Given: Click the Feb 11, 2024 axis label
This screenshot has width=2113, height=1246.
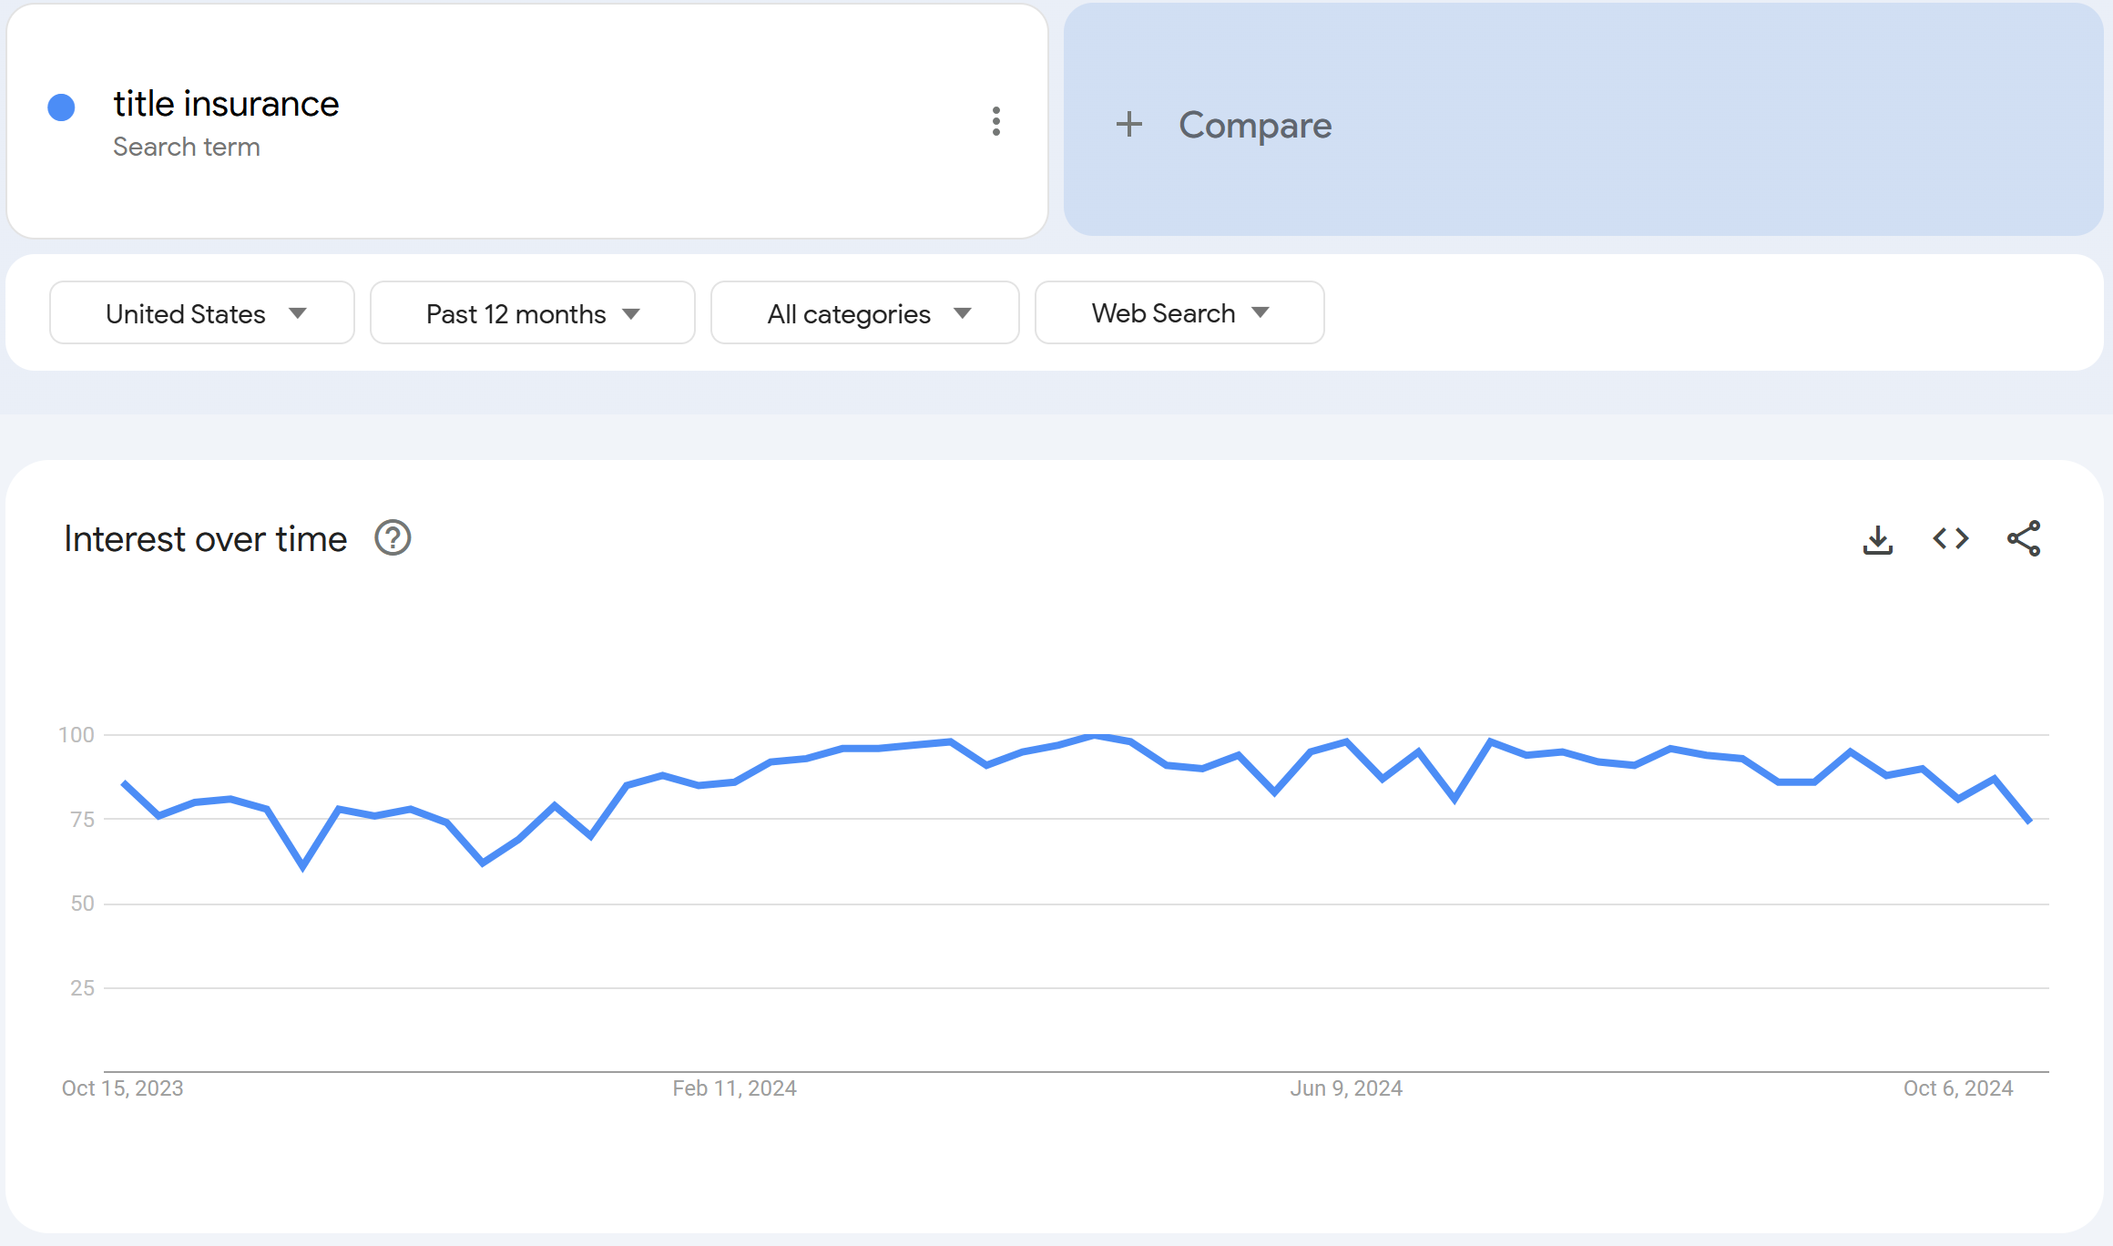Looking at the screenshot, I should click(734, 1088).
